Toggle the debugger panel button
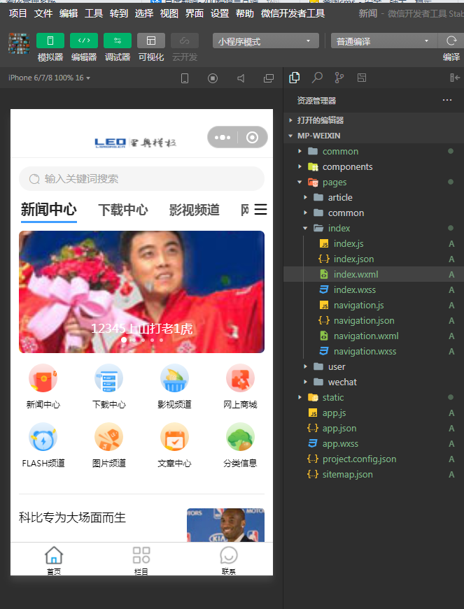This screenshot has width=464, height=609. point(118,41)
